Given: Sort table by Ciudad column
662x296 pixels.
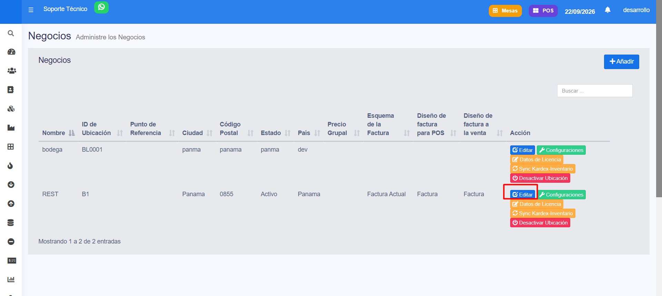Looking at the screenshot, I should pos(197,133).
